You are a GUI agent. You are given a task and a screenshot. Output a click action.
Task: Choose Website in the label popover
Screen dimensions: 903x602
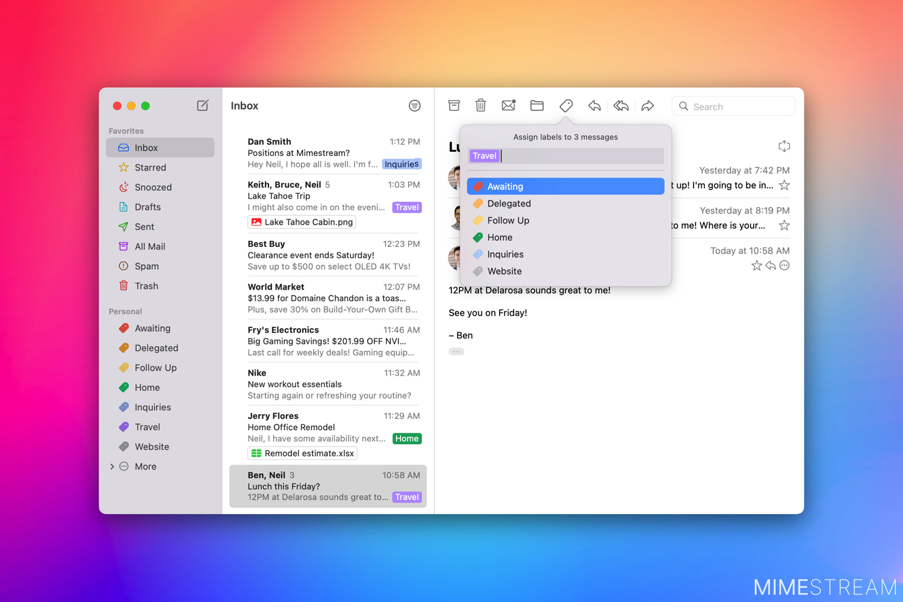(x=566, y=271)
